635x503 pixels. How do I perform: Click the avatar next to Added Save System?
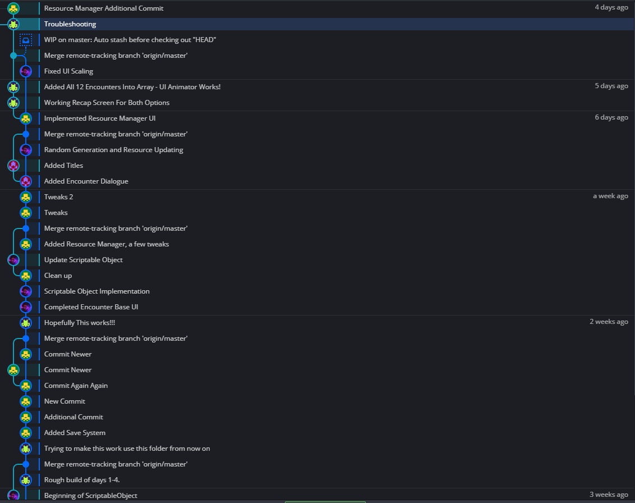coord(26,433)
